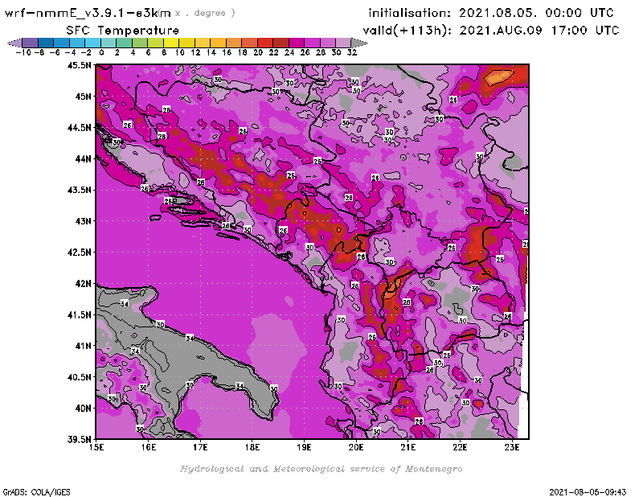
Task: Click the Hydrological and Meteorological service of Montenegro caption
Action: tap(321, 469)
